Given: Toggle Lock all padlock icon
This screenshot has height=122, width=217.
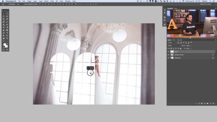Looking at the screenshot, I should [181, 48].
